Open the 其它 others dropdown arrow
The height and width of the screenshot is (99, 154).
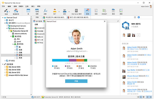point(69,12)
